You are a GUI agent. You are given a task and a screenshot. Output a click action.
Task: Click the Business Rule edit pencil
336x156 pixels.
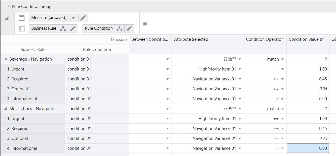pyautogui.click(x=73, y=29)
